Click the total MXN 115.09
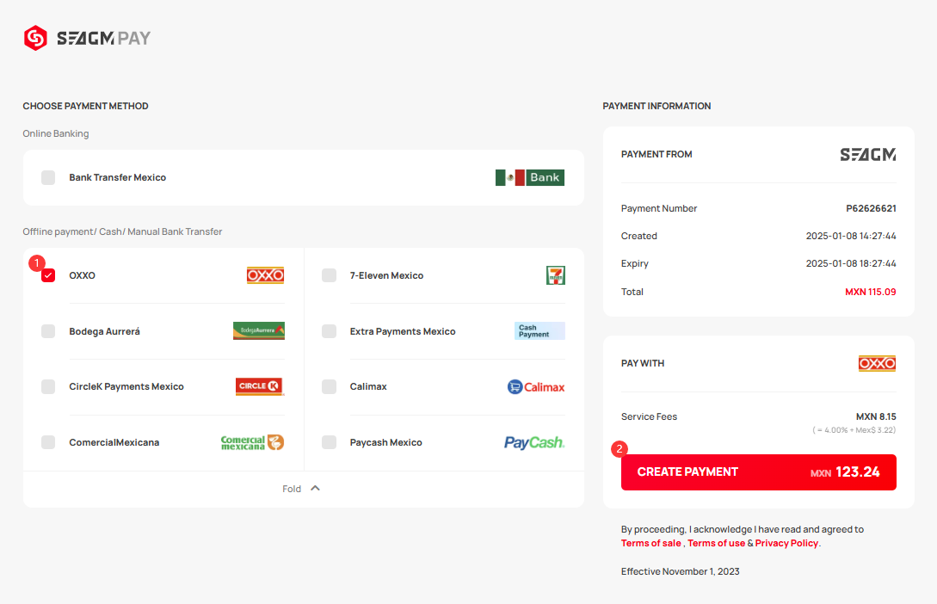The image size is (937, 604). click(871, 292)
